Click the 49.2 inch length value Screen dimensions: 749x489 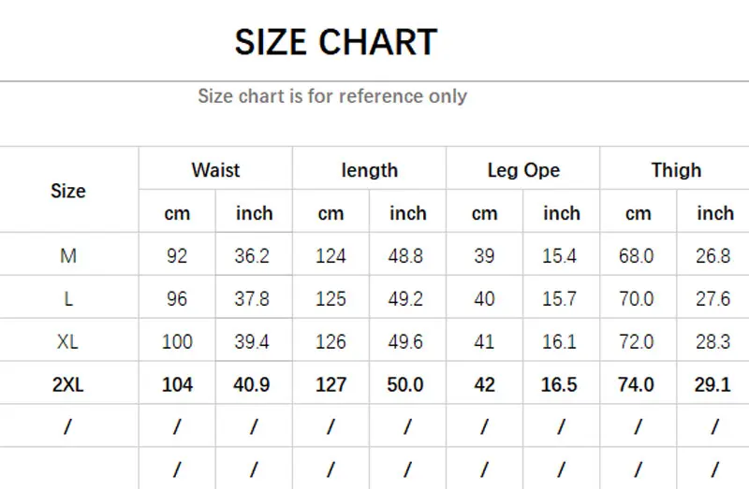406,299
